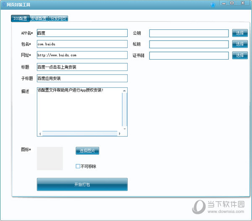Click description scroll right arrow
Viewport: 252px width, 221px height.
pyautogui.click(x=119, y=133)
